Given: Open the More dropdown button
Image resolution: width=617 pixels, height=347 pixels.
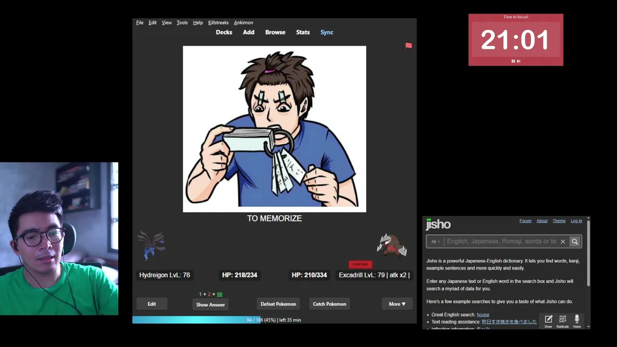Looking at the screenshot, I should 397,304.
